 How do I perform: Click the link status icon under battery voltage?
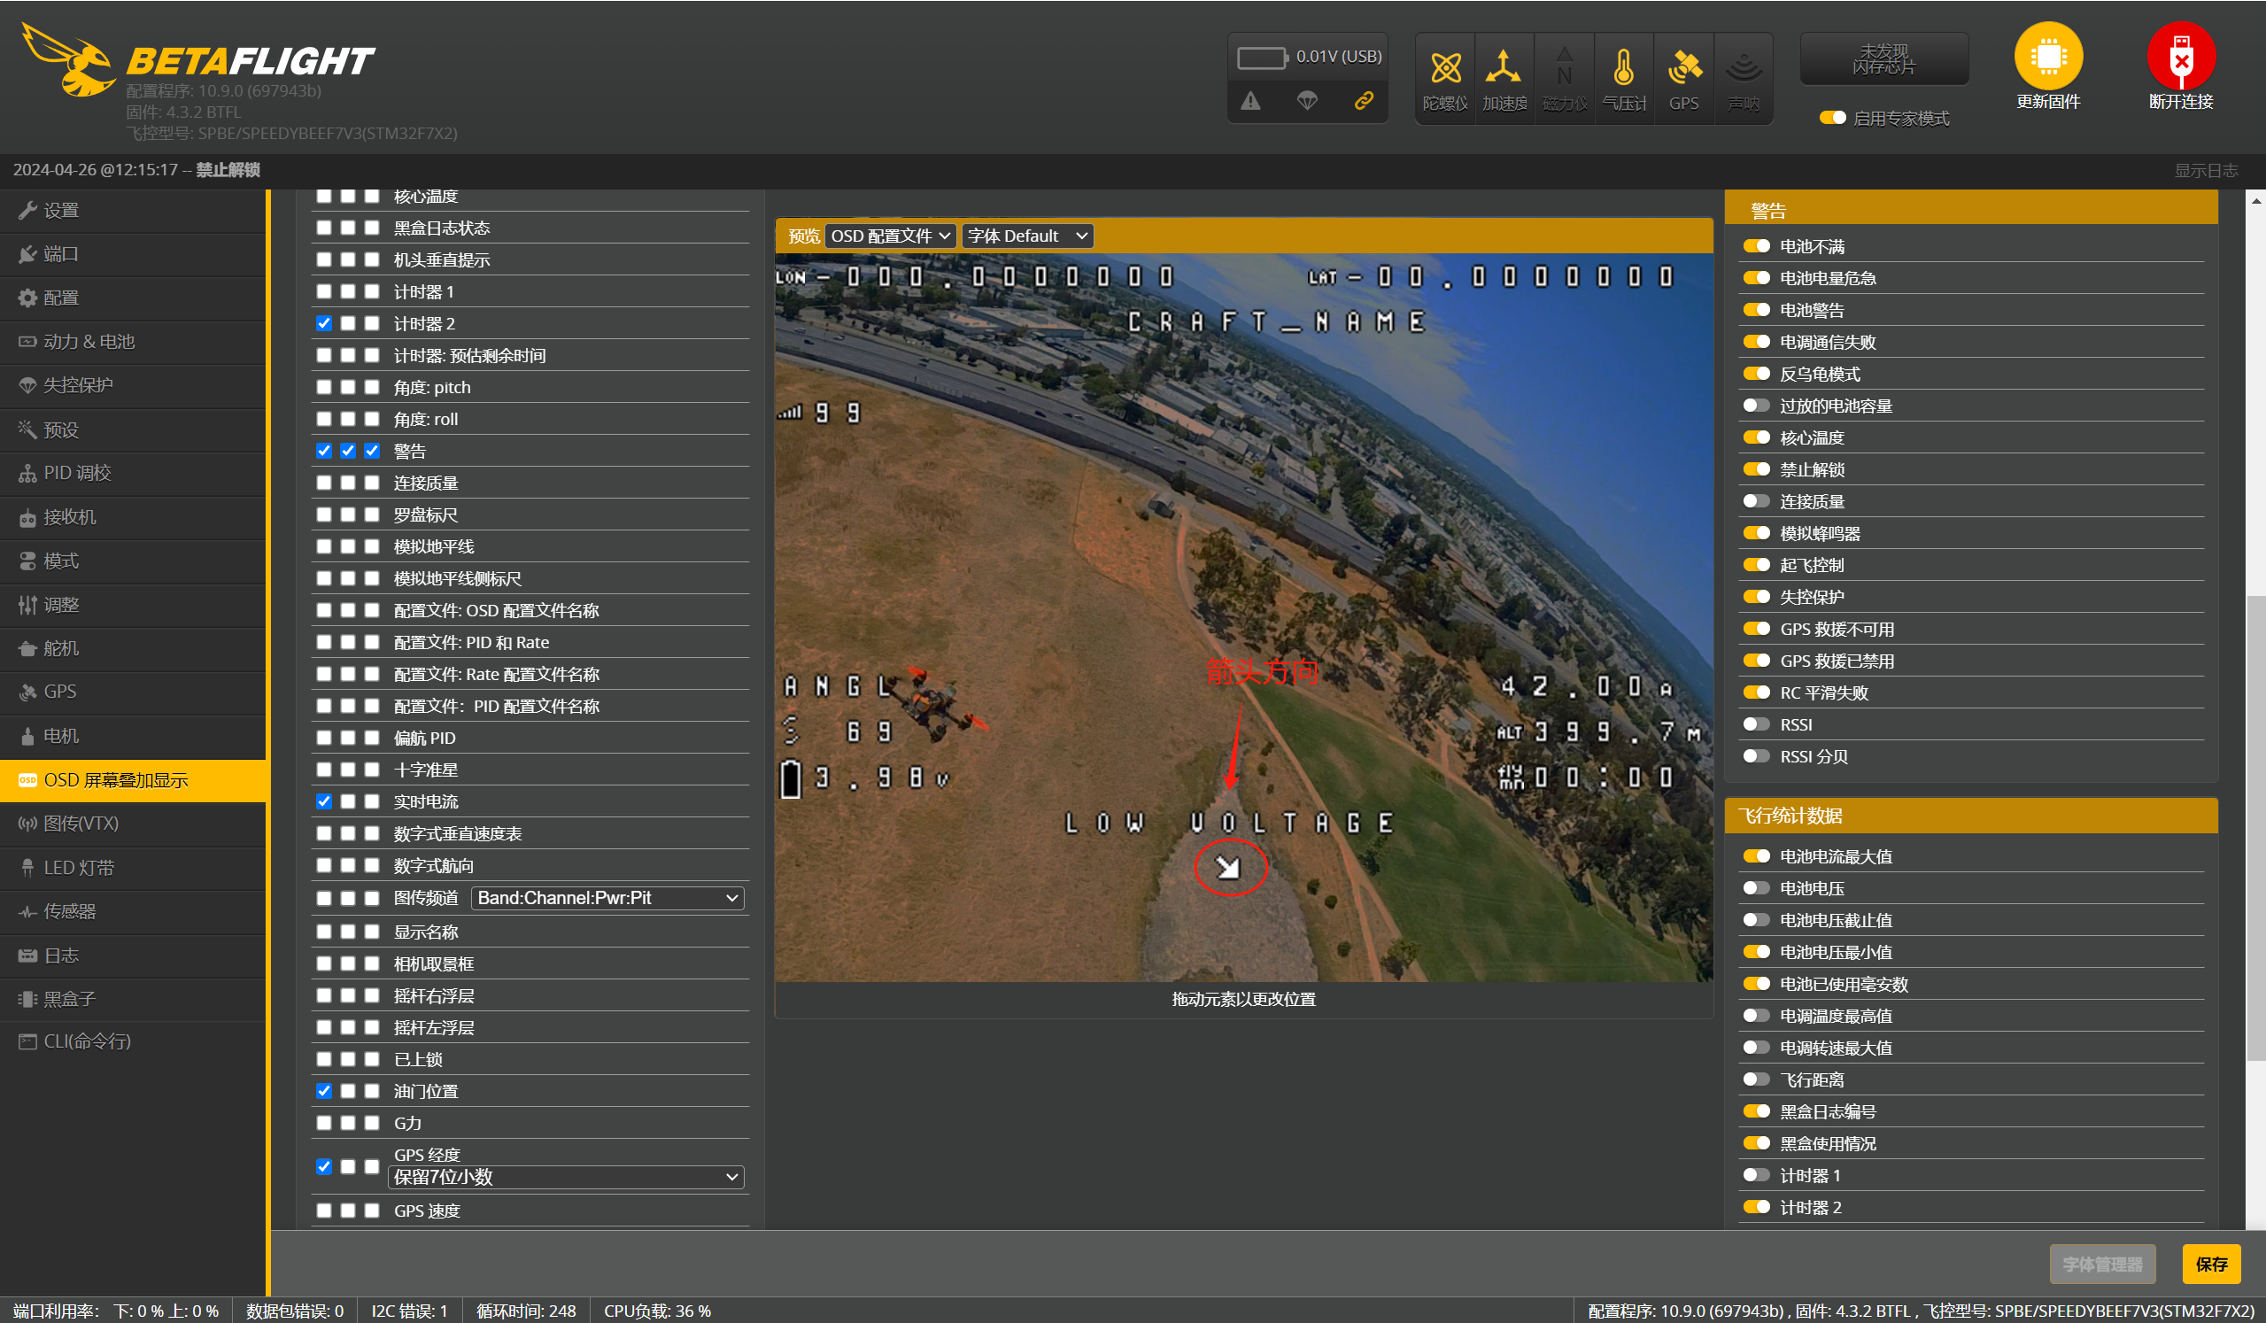[1363, 101]
